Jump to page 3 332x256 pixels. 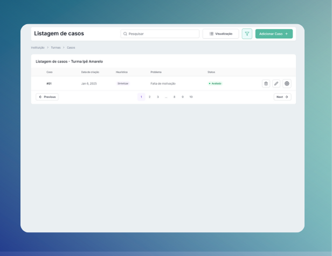(158, 97)
